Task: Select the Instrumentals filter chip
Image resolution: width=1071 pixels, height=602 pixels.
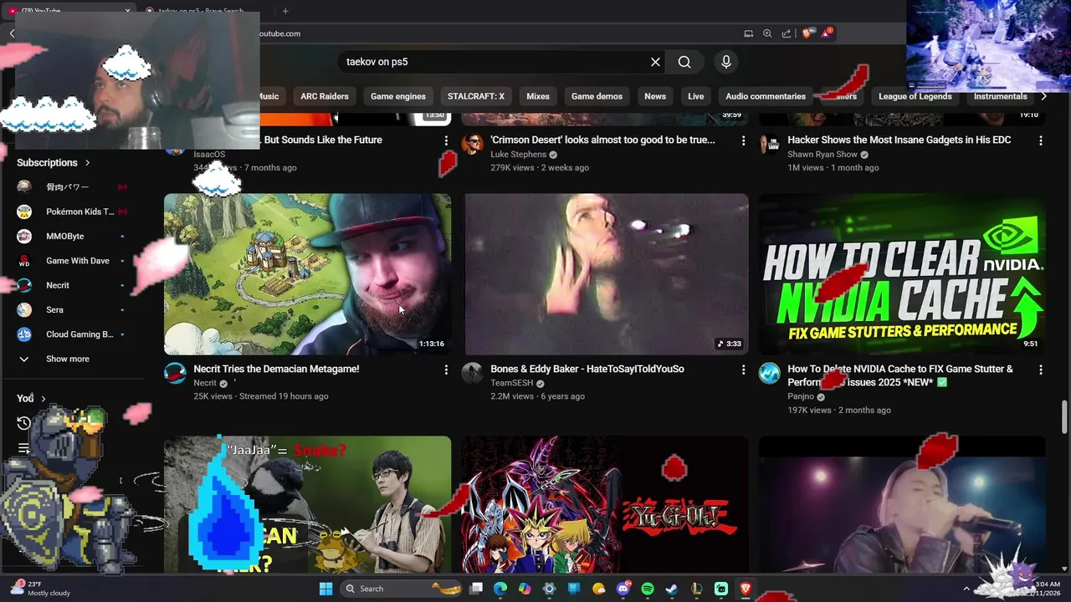Action: coord(1000,96)
